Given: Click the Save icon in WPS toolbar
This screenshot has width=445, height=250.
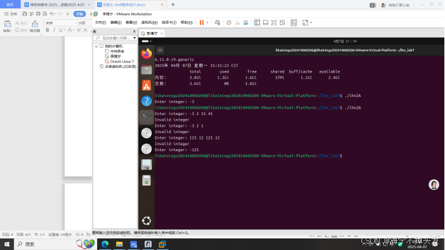Looking at the screenshot, I should (24, 13).
